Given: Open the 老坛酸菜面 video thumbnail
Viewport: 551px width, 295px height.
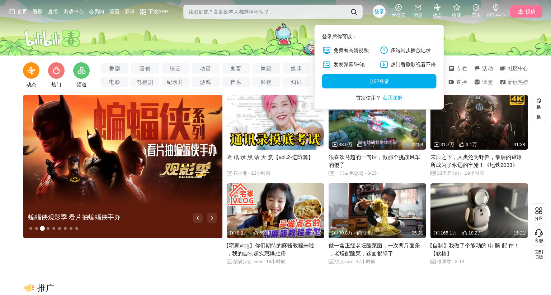Looking at the screenshot, I should point(377,211).
